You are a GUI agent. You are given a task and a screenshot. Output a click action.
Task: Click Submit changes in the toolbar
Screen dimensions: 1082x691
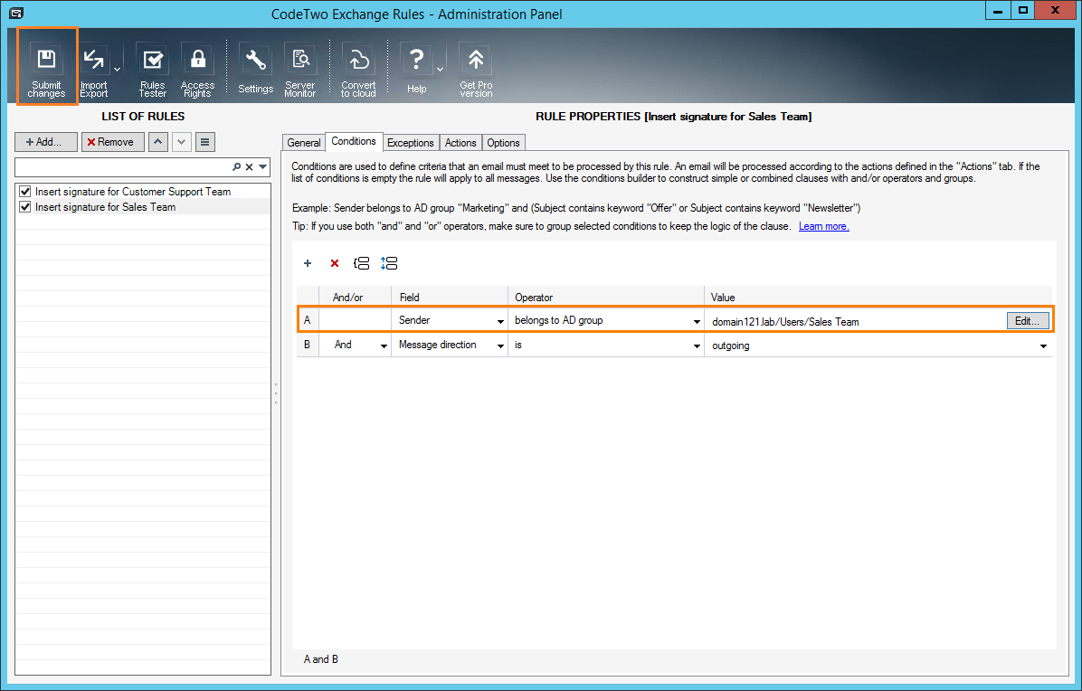[47, 67]
